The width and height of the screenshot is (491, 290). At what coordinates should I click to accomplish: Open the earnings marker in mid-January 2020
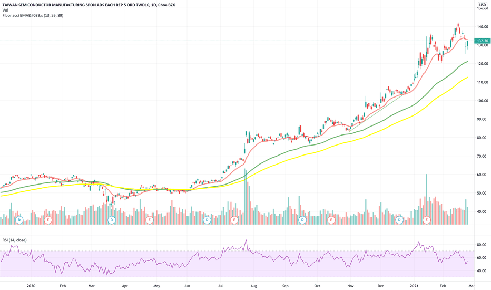click(48, 220)
